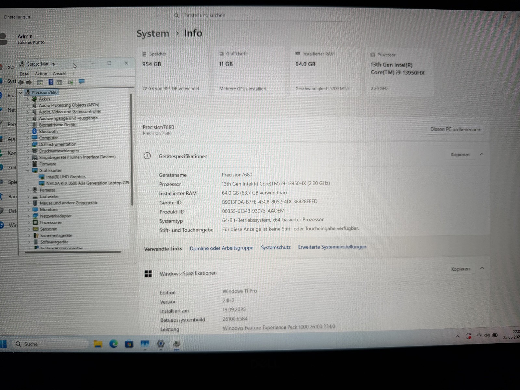The image size is (520, 390).
Task: Select the Intel(R) UHD Graphics adapter icon
Action: (x=42, y=177)
